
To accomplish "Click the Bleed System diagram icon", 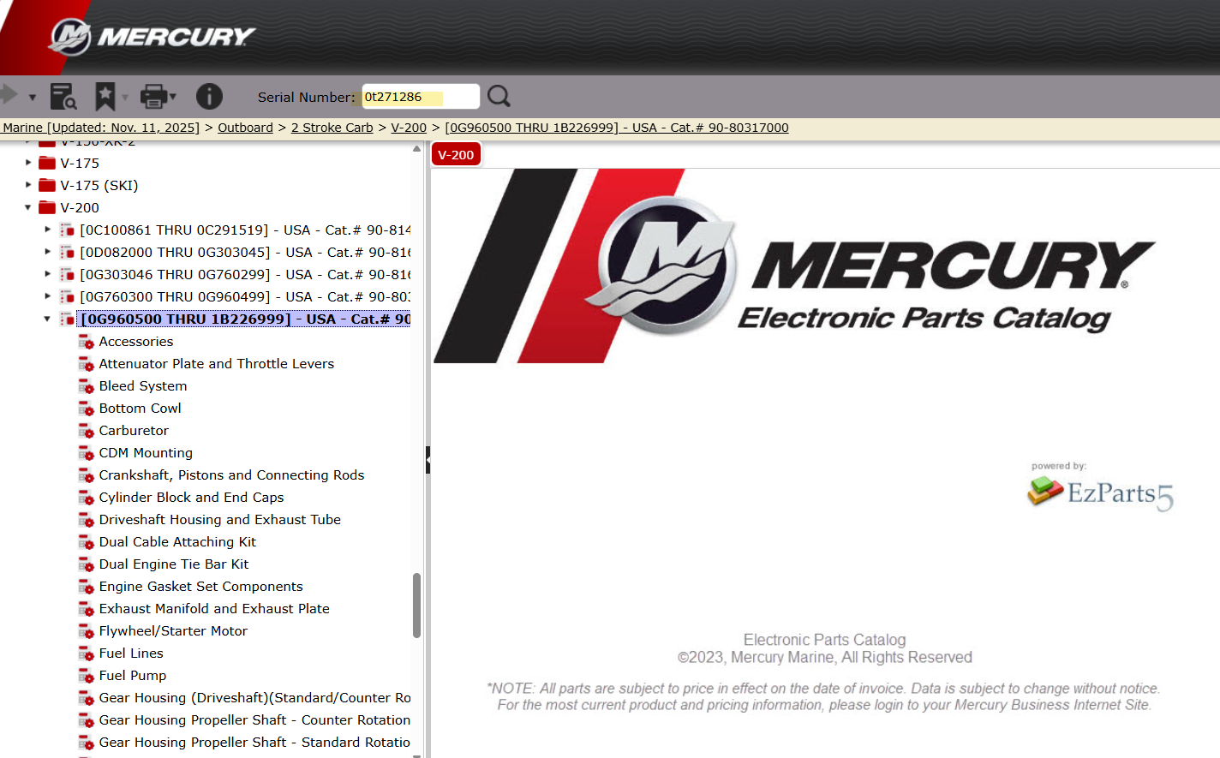I will point(86,386).
